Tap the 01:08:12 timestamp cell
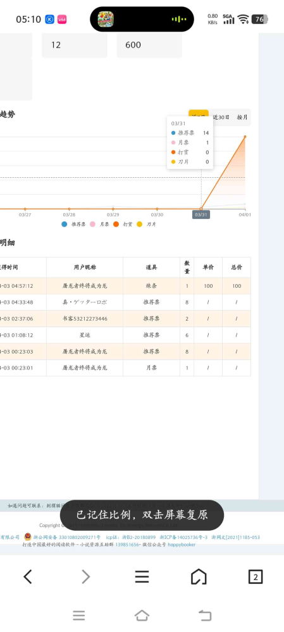 [x=23, y=335]
